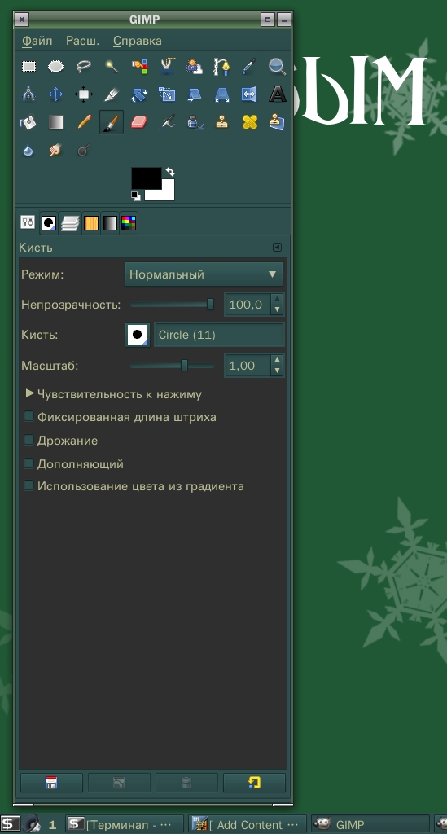Choose the Heal bandage tool
Viewport: 447px width, 834px height.
(x=249, y=122)
